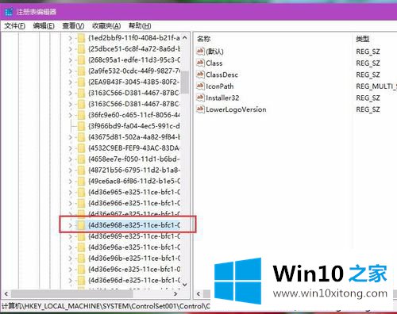The height and width of the screenshot is (314, 397).
Task: Click the folder icon for {4d36e96b-e325 key
Action: [81, 258]
